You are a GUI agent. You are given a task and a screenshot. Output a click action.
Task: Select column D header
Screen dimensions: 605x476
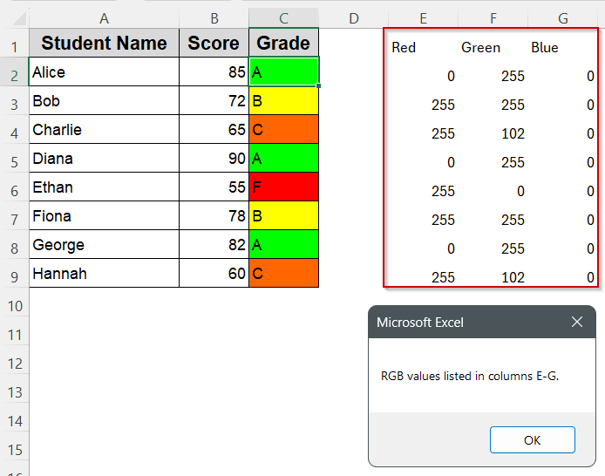353,18
